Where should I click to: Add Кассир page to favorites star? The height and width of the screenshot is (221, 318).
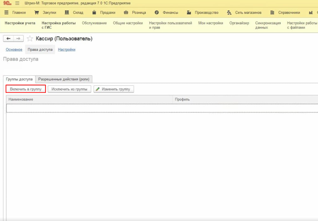(30, 39)
